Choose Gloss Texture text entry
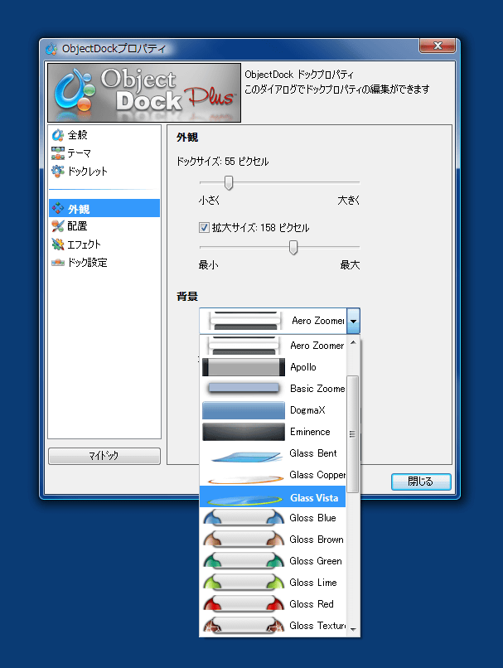 click(x=317, y=626)
